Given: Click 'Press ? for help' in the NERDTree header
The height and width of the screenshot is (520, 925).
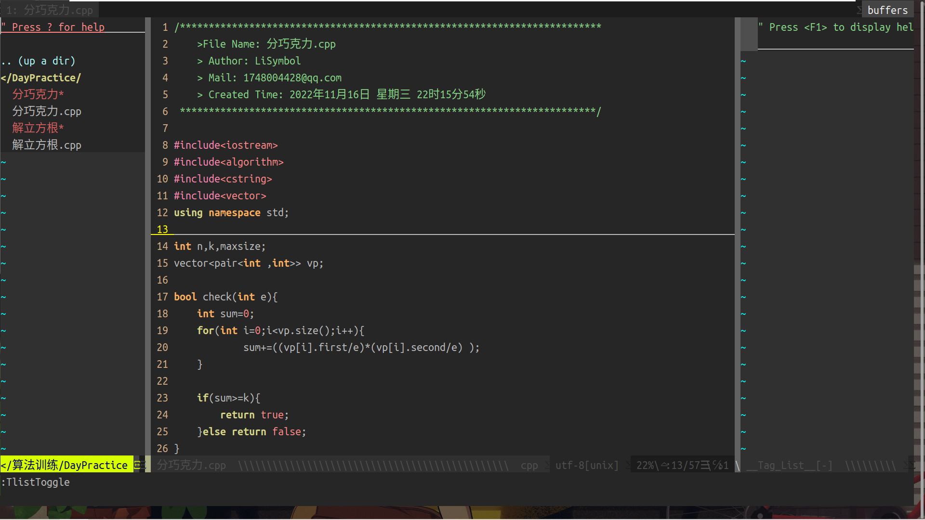Looking at the screenshot, I should pyautogui.click(x=58, y=27).
